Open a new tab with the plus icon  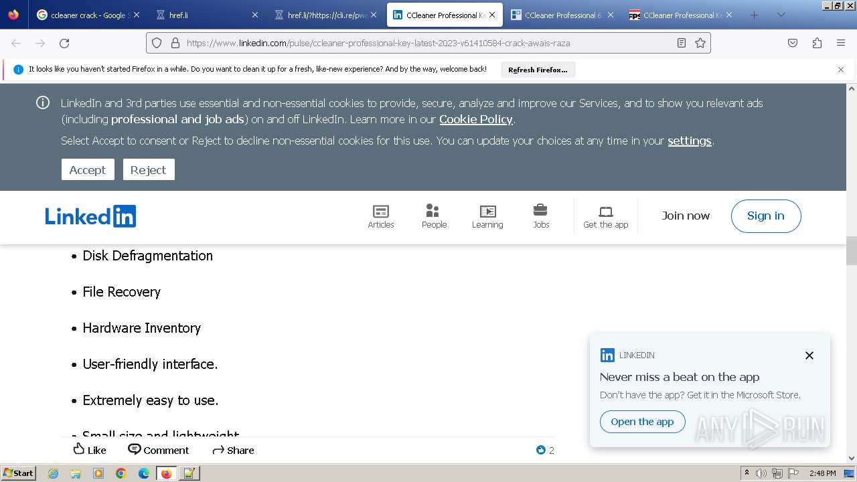pyautogui.click(x=755, y=15)
